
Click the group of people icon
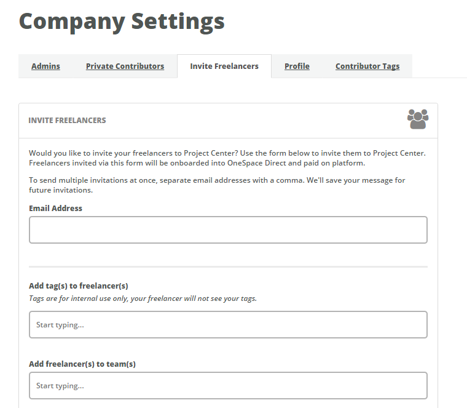[x=418, y=119]
